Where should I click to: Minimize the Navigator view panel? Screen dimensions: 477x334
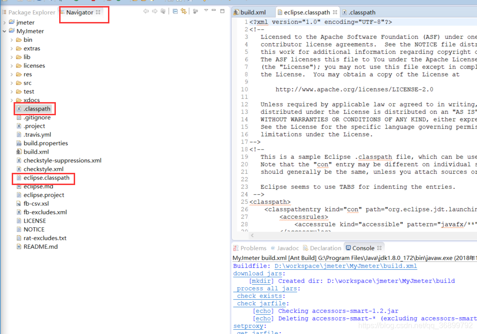click(214, 10)
